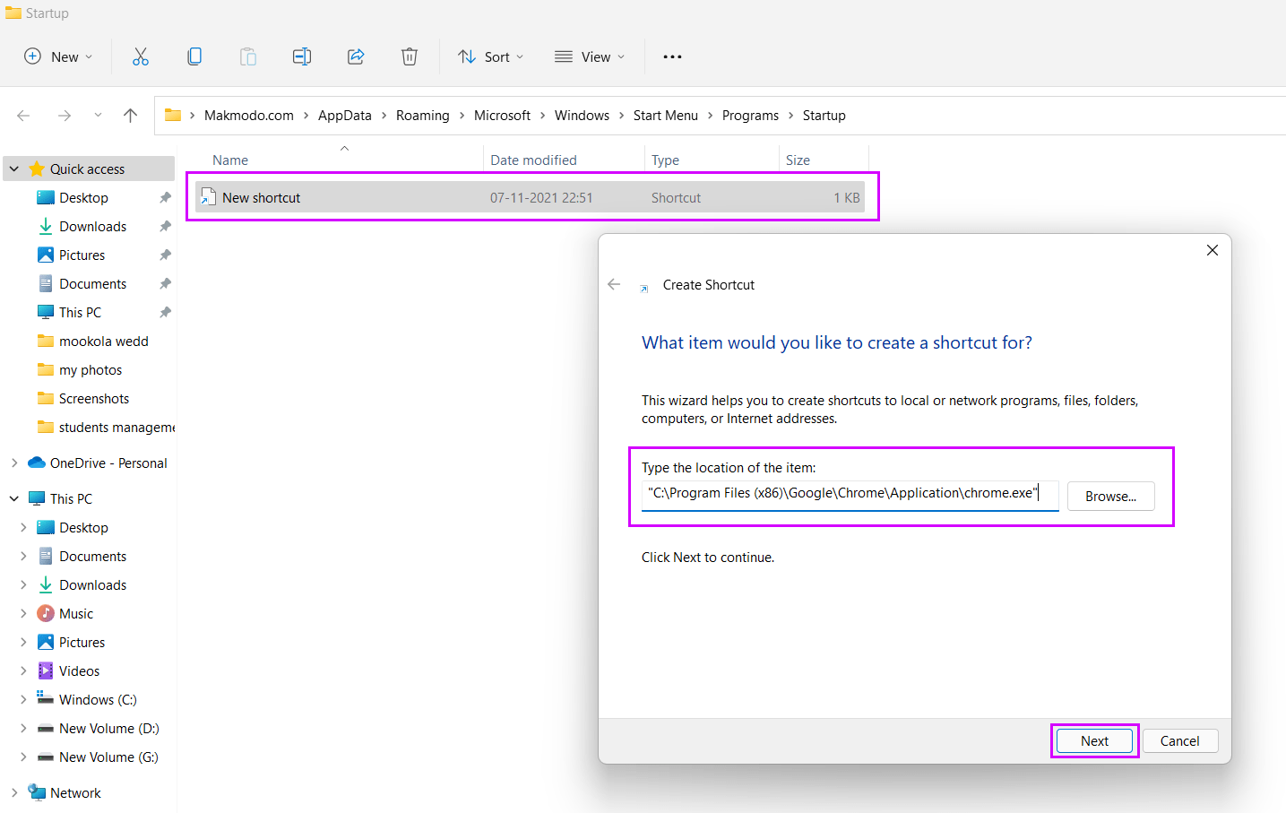The image size is (1286, 813).
Task: Select the New shortcut file
Action: [x=262, y=198]
